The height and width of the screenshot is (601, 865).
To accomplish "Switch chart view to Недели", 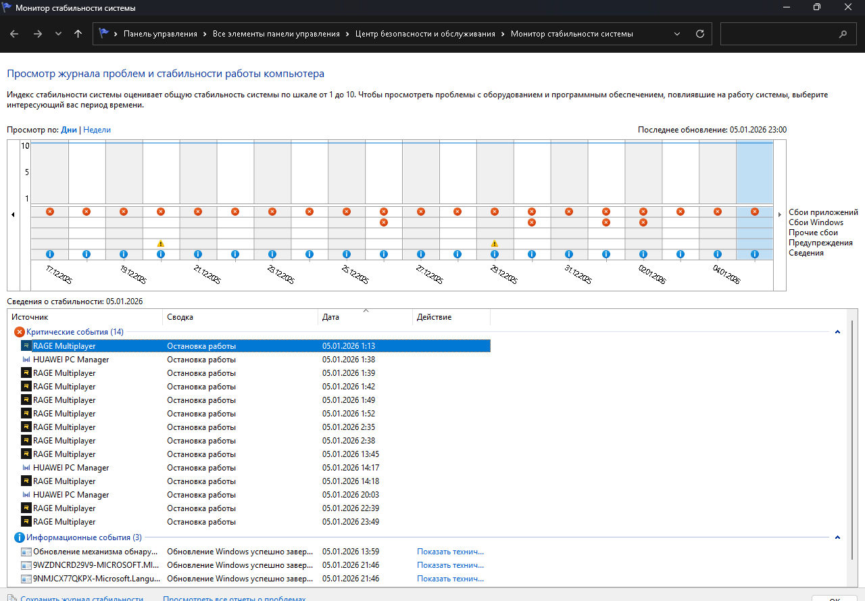I will click(97, 130).
